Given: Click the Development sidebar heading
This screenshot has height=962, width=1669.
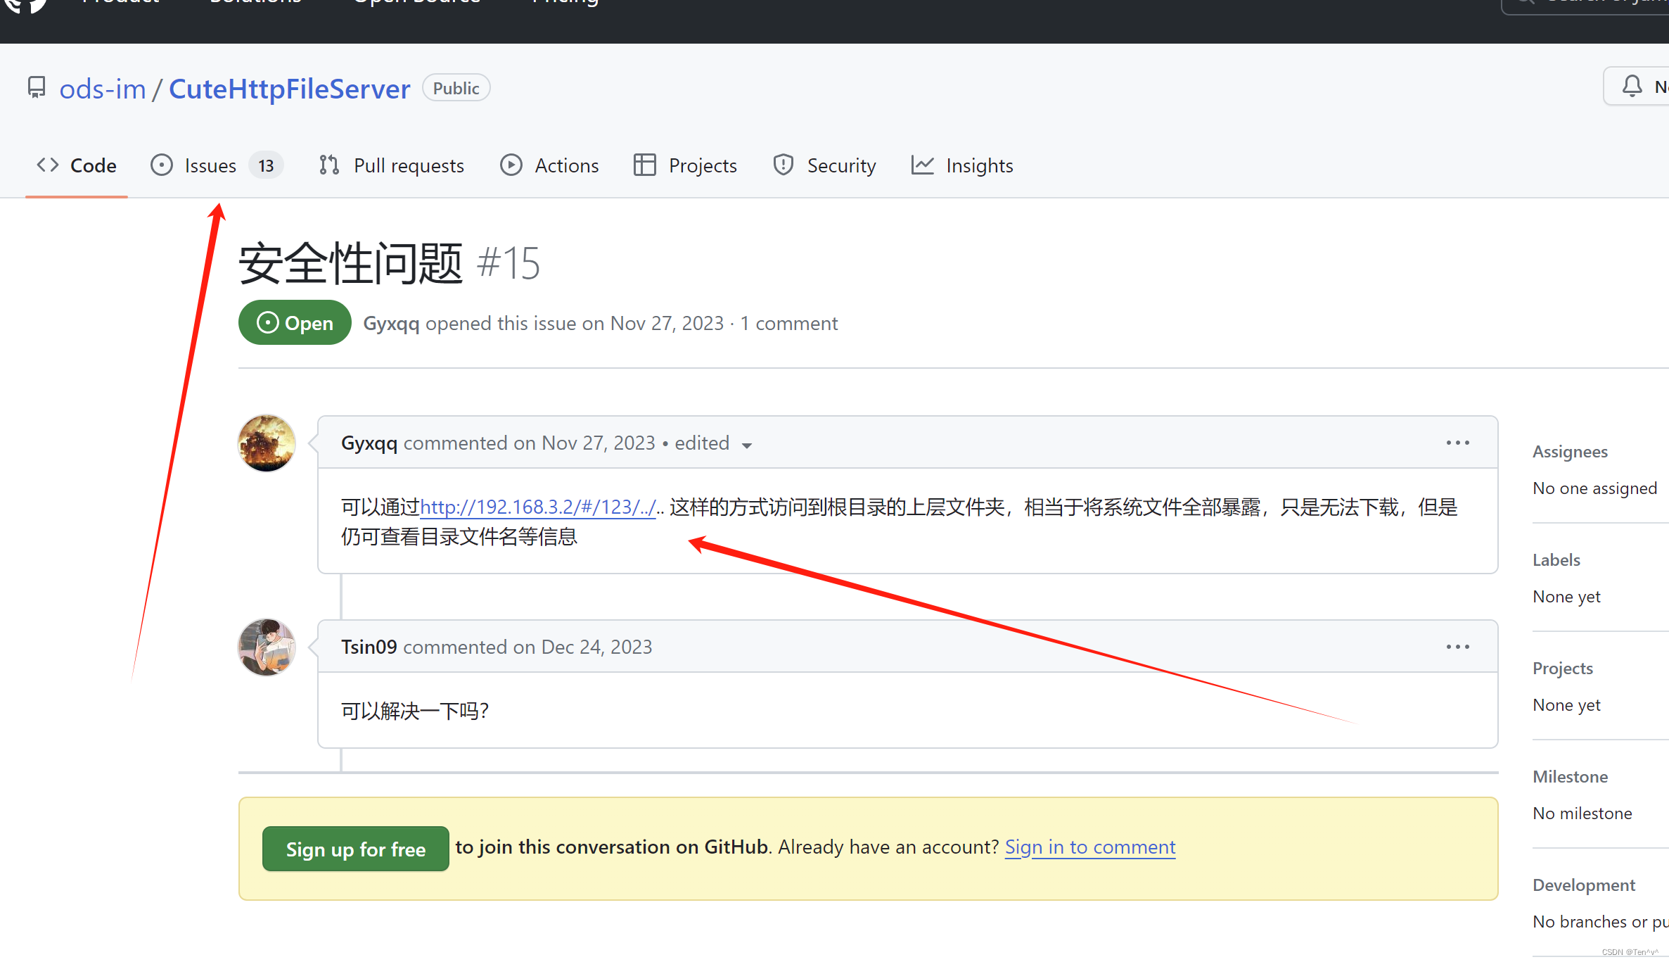Looking at the screenshot, I should 1584,885.
